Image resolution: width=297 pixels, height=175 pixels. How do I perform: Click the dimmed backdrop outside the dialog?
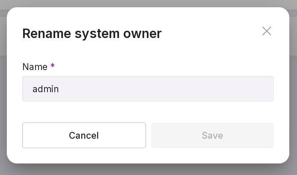coord(3,107)
